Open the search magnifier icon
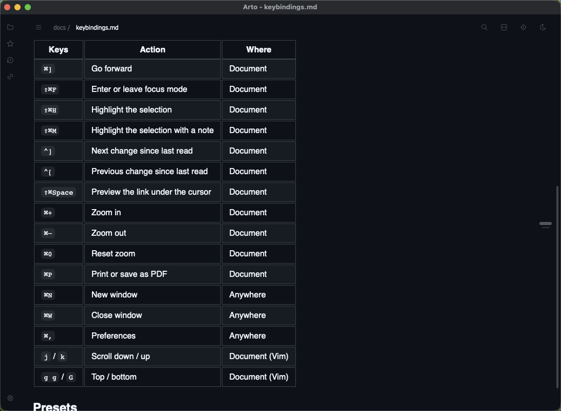The image size is (561, 411). (x=484, y=27)
